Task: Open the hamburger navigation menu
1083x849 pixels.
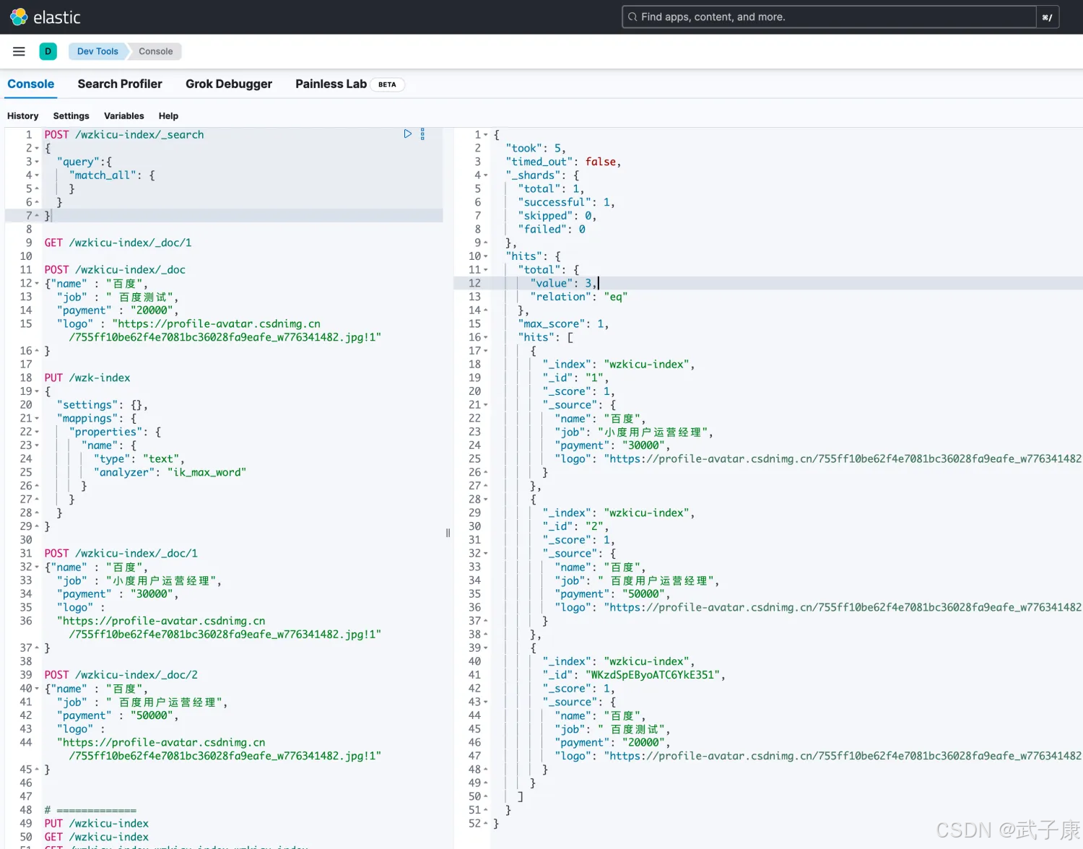Action: 19,51
